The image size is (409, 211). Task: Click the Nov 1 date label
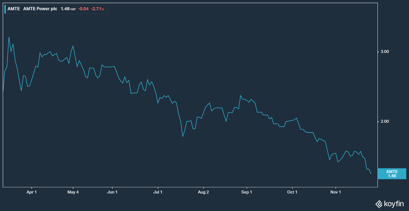pos(336,192)
